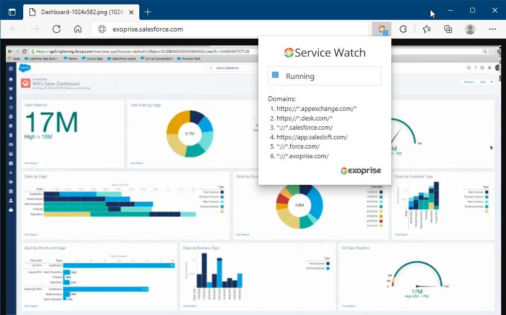Open View Report link under Deals by Stage
The height and width of the screenshot is (315, 506).
(x=31, y=235)
